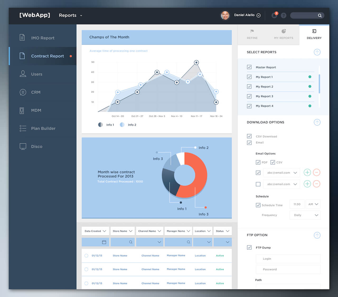Image resolution: width=338 pixels, height=297 pixels.
Task: Switch to the Refine tab
Action: (x=252, y=34)
